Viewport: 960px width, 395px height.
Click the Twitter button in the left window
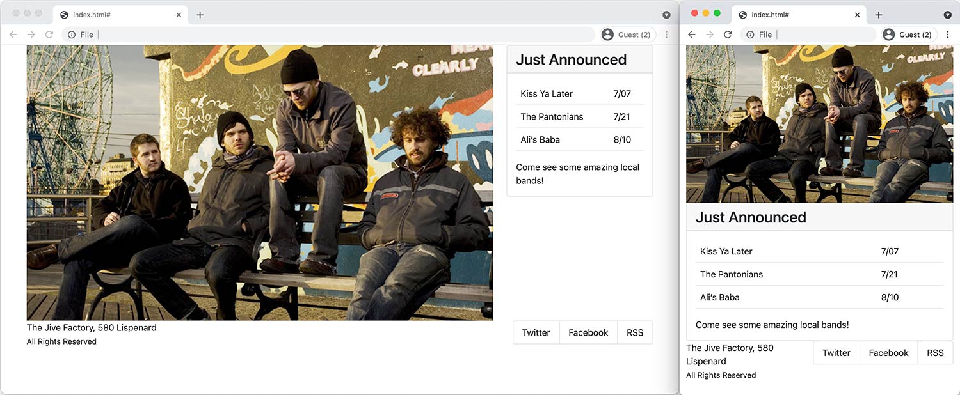pos(536,332)
